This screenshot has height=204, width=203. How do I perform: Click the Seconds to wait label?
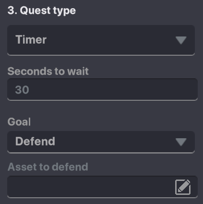[x=48, y=71]
